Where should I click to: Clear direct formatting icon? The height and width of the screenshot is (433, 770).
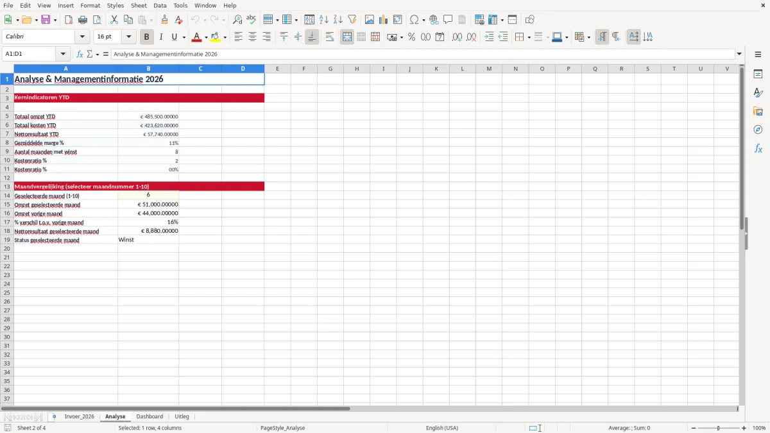178,20
